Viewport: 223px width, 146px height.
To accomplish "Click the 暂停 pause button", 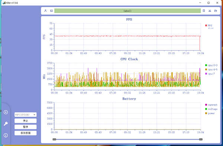I will pyautogui.click(x=25, y=127).
